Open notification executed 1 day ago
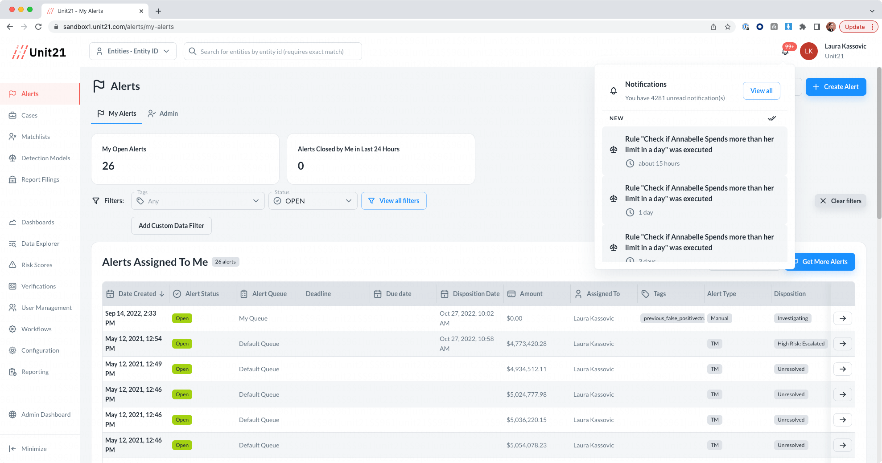The width and height of the screenshot is (882, 463). click(695, 200)
